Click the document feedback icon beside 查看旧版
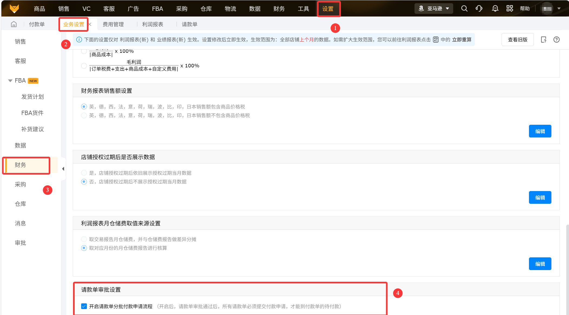 pyautogui.click(x=543, y=40)
